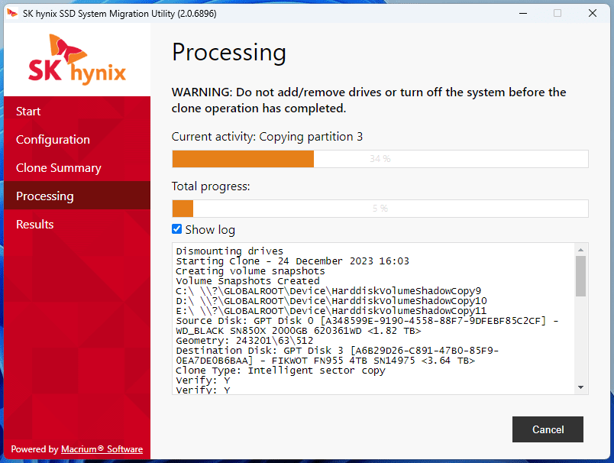Click the app icon in title bar
This screenshot has width=614, height=463.
(x=12, y=13)
